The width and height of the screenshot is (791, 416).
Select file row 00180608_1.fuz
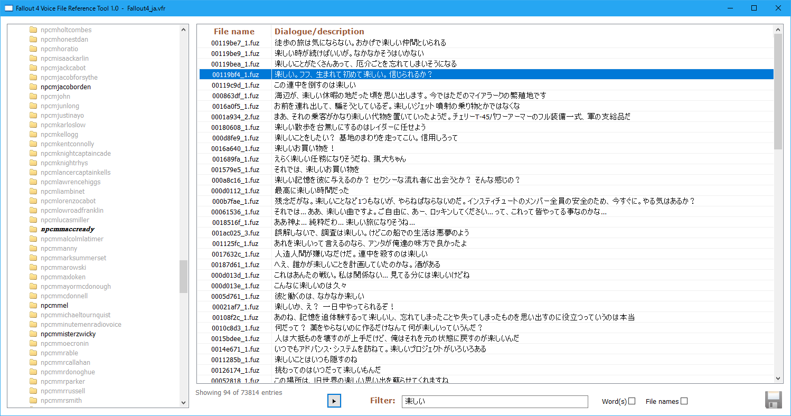[486, 127]
